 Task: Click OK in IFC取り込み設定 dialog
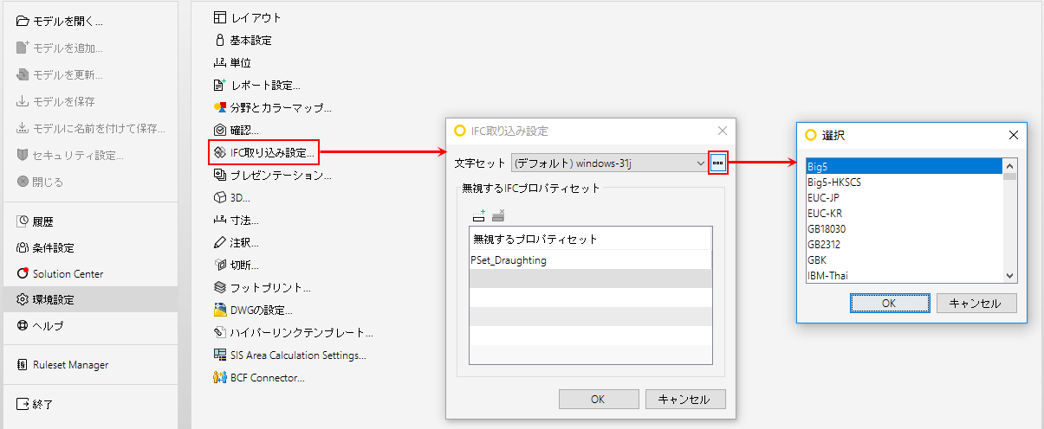[x=598, y=399]
